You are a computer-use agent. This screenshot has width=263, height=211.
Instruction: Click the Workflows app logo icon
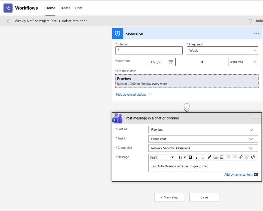8,8
